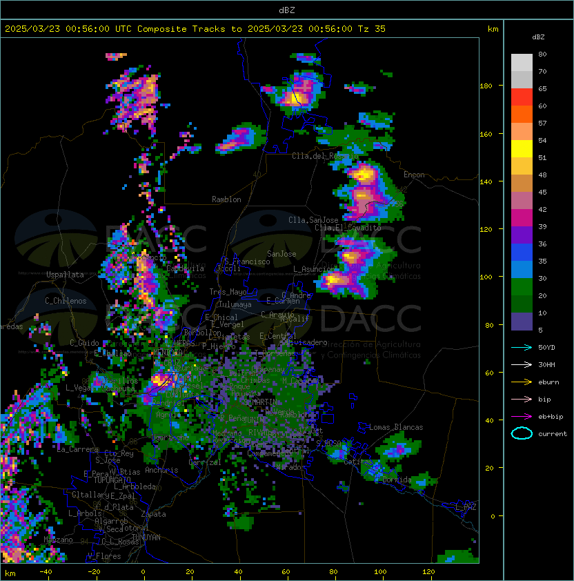The image size is (574, 581).
Task: Click the cyan 50YD track arrow in legend
Action: [522, 348]
